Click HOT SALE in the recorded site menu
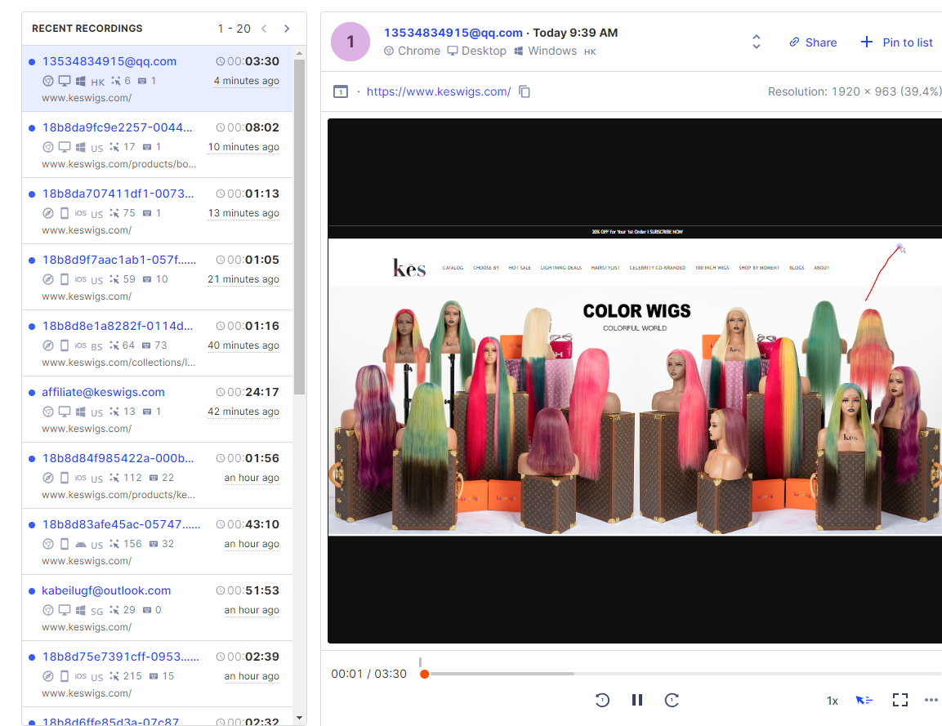This screenshot has width=942, height=726. click(x=520, y=268)
